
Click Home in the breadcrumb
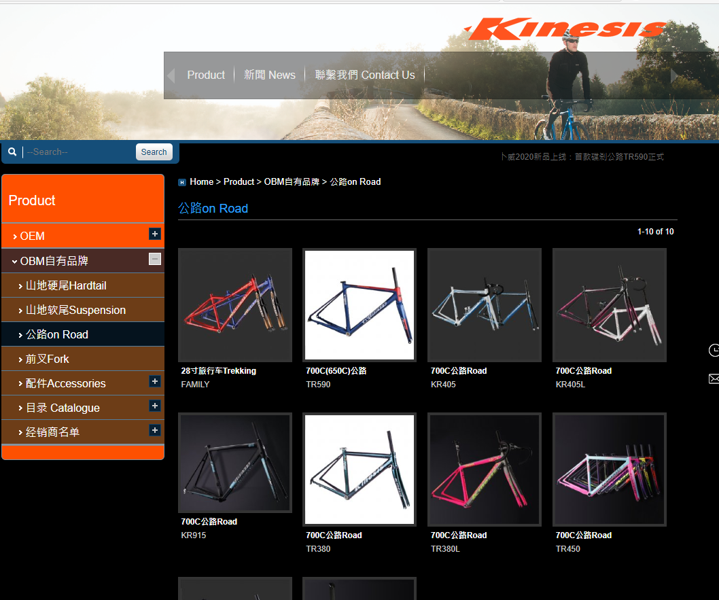202,182
